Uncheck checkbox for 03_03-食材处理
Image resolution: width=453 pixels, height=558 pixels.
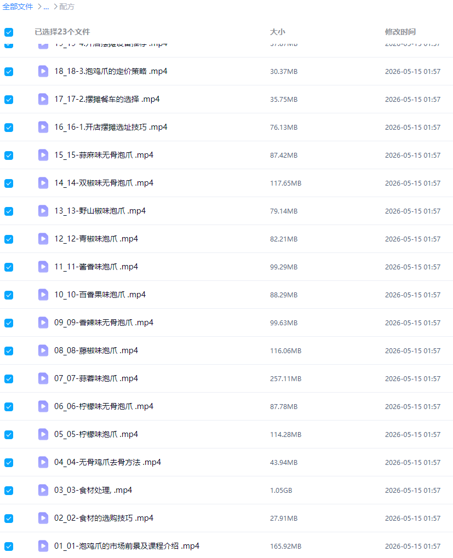(9, 491)
